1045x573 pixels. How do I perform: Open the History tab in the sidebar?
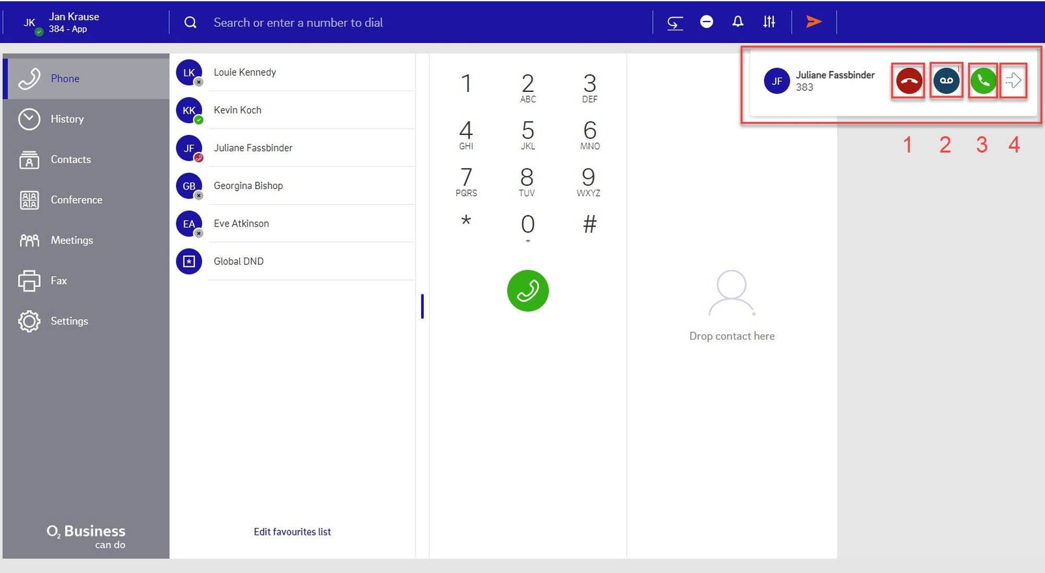[67, 119]
